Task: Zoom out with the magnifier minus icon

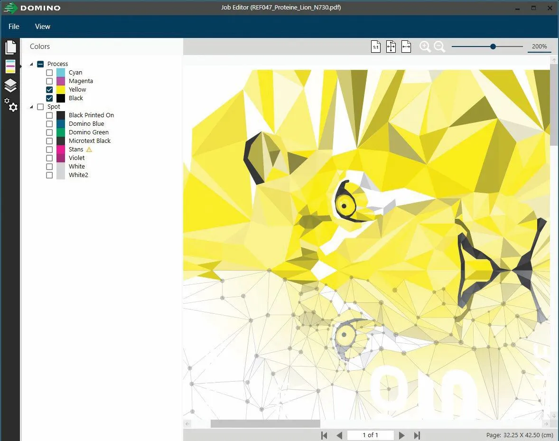Action: coord(439,47)
